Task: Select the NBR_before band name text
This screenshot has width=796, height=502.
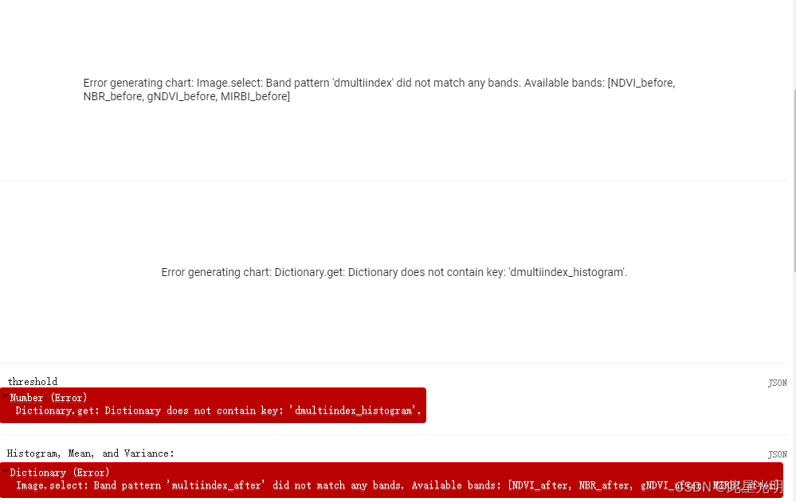Action: [110, 96]
